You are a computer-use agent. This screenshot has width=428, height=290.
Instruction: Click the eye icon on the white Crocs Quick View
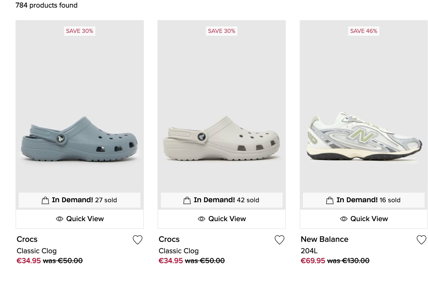pyautogui.click(x=202, y=219)
